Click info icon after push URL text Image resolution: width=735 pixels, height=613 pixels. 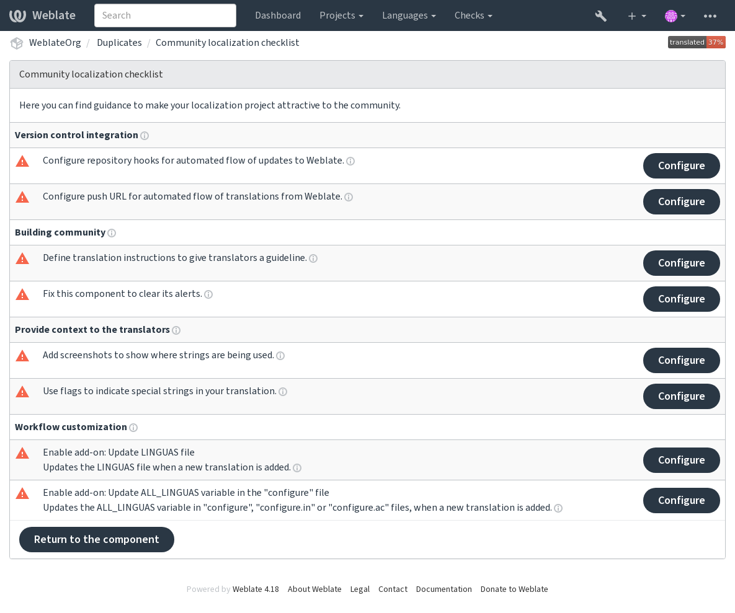coord(349,197)
